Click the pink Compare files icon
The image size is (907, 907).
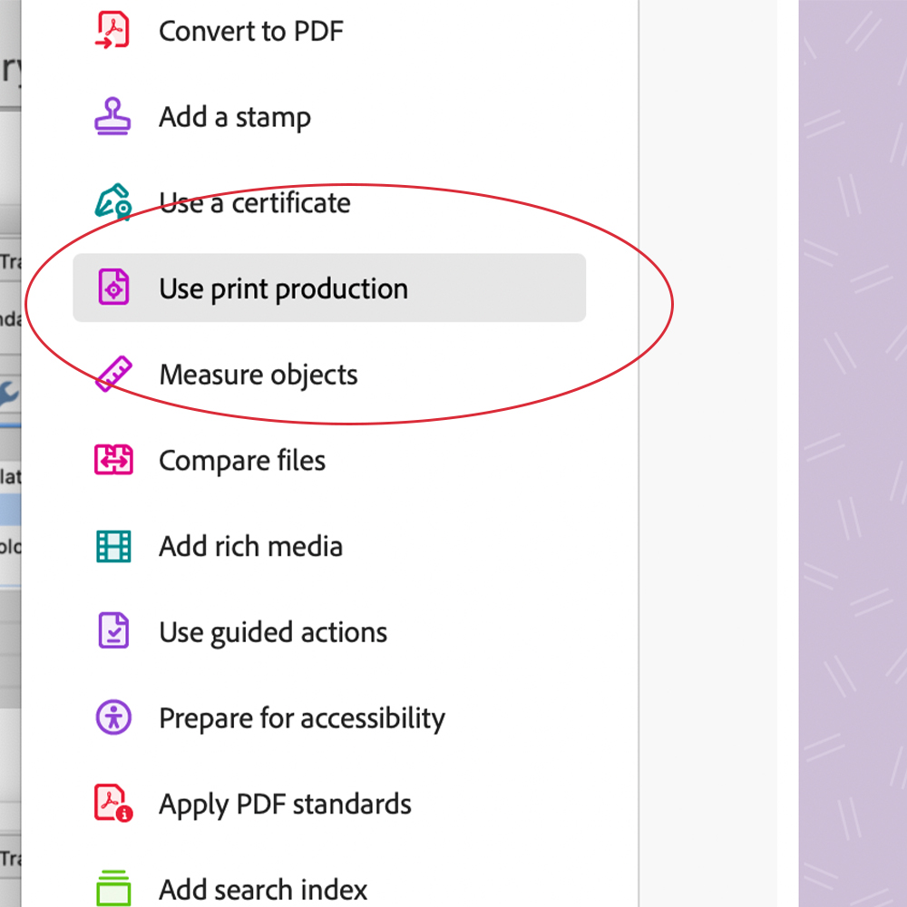click(113, 459)
